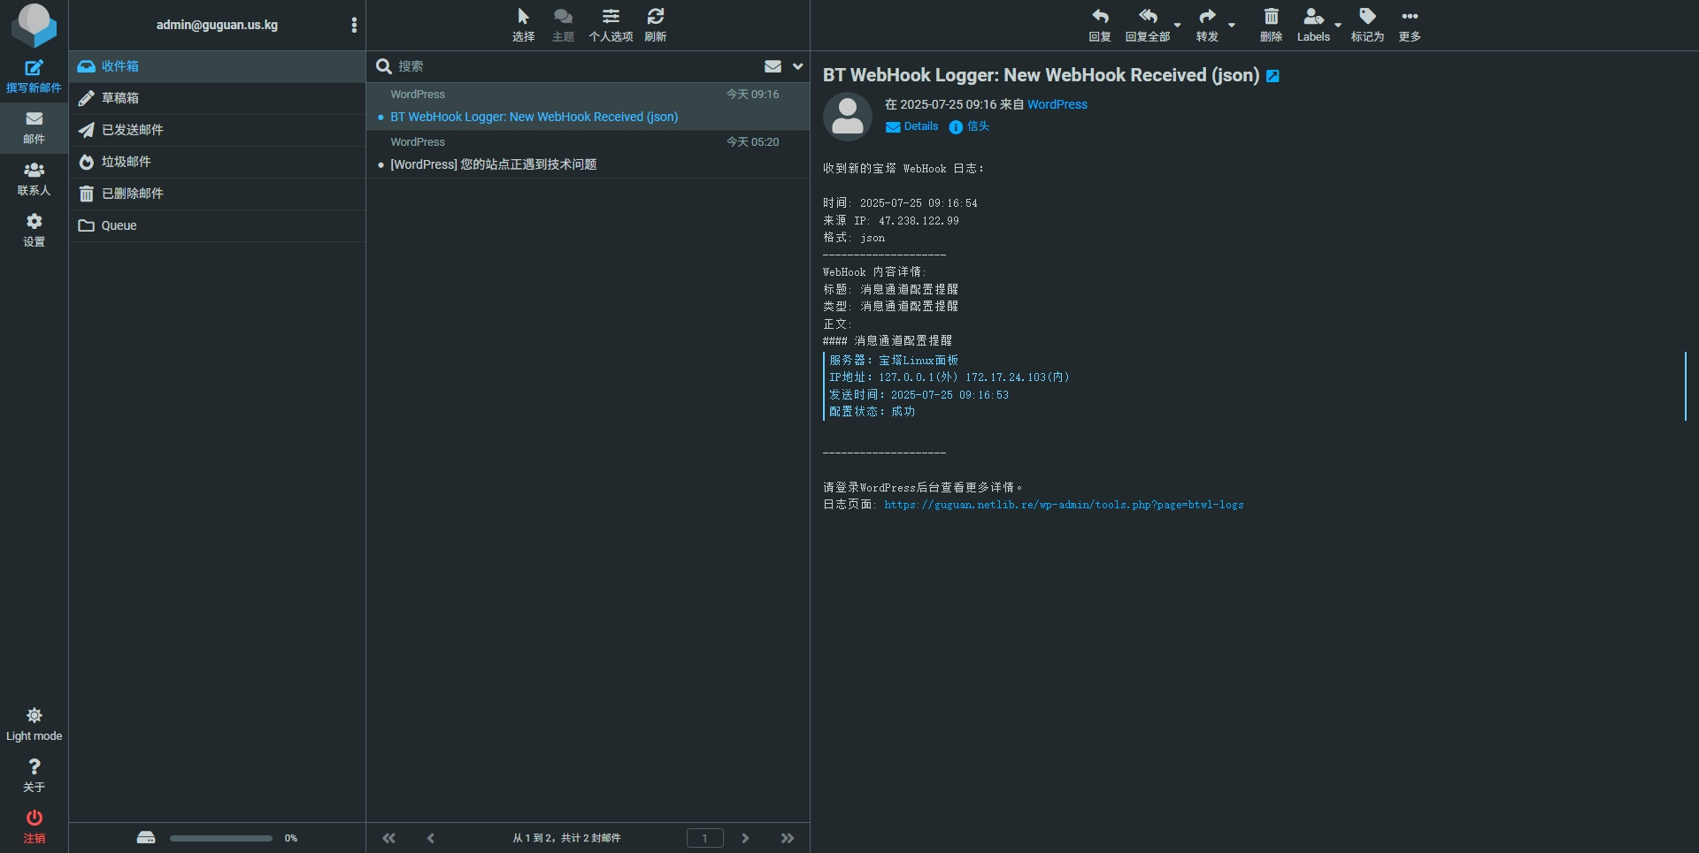Expand the Labels dropdown arrow
Image resolution: width=1699 pixels, height=853 pixels.
(1338, 25)
